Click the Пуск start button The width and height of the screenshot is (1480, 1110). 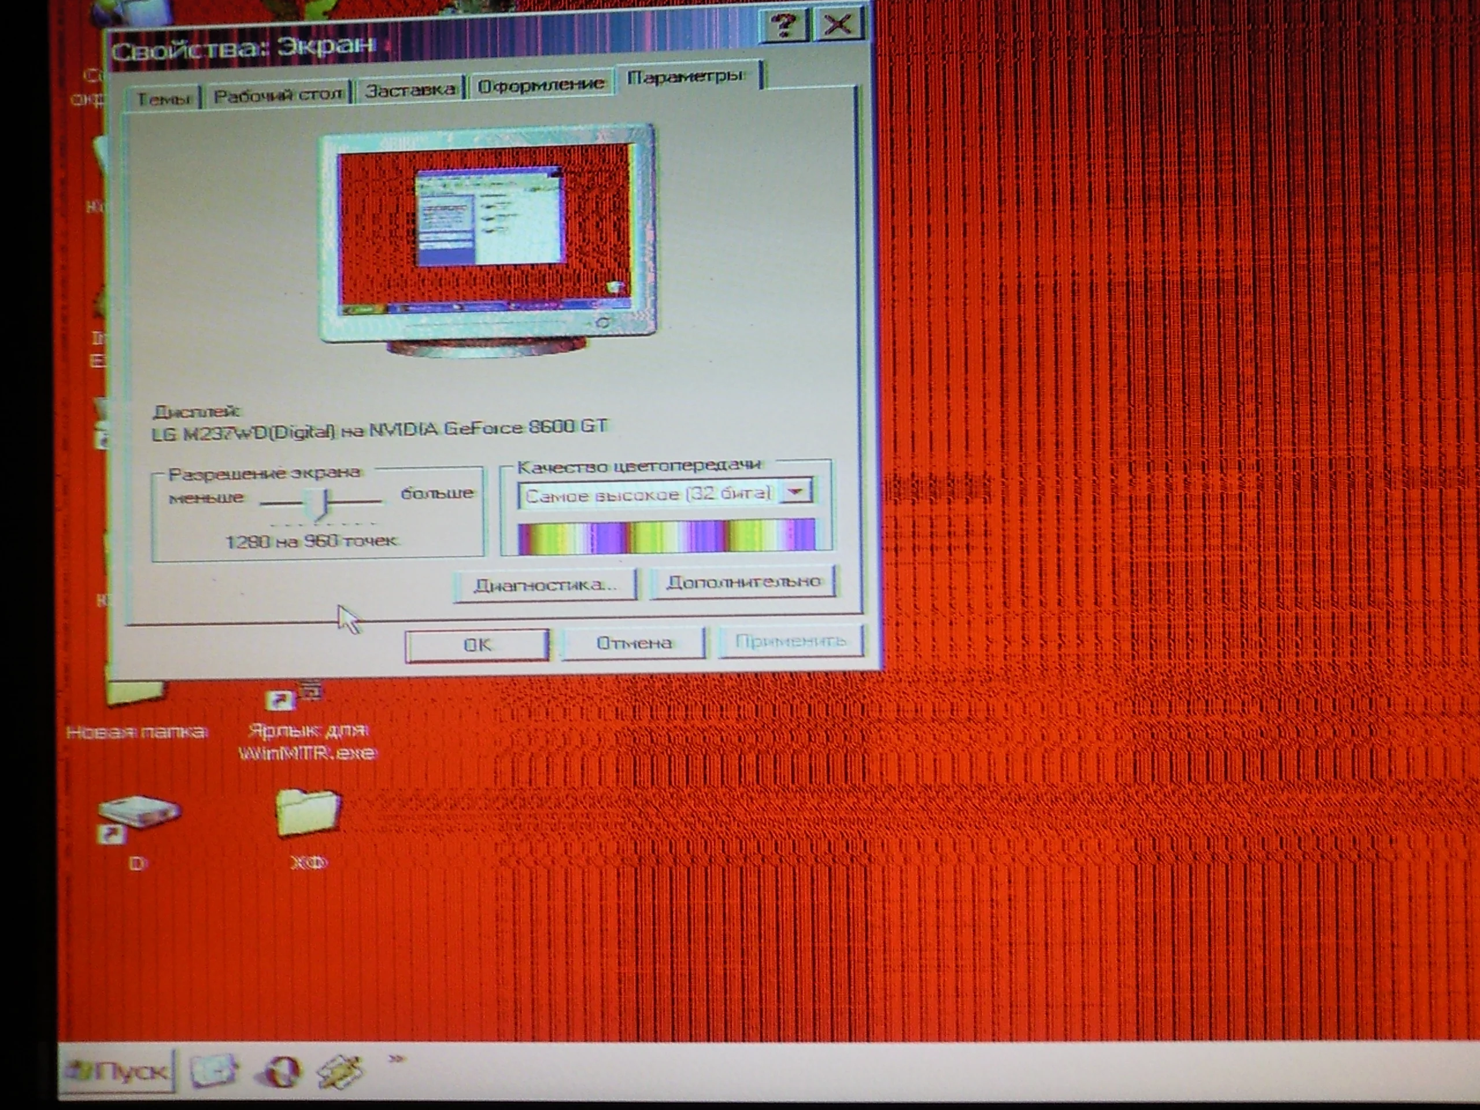click(119, 1070)
